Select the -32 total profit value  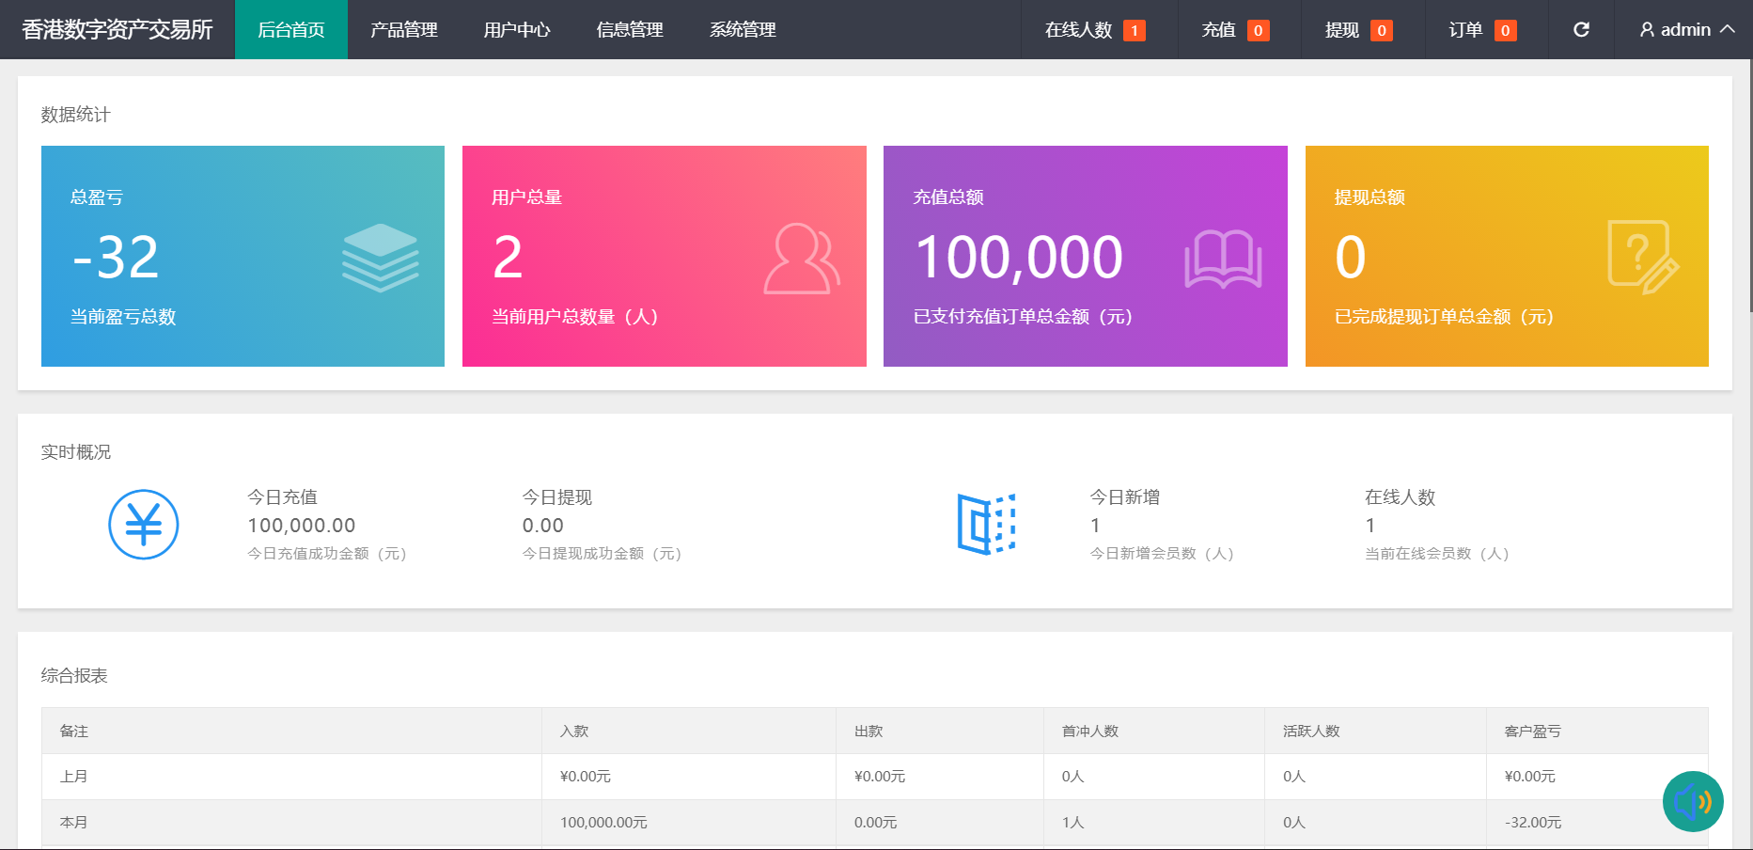click(x=116, y=257)
